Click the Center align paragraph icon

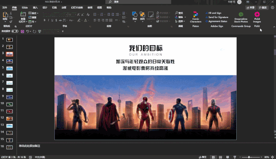pyautogui.click(x=99, y=20)
